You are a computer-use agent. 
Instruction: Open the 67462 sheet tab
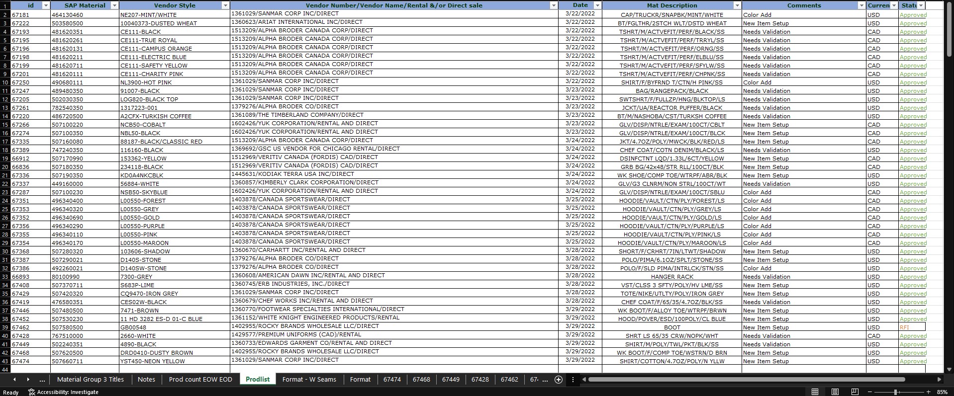click(509, 379)
